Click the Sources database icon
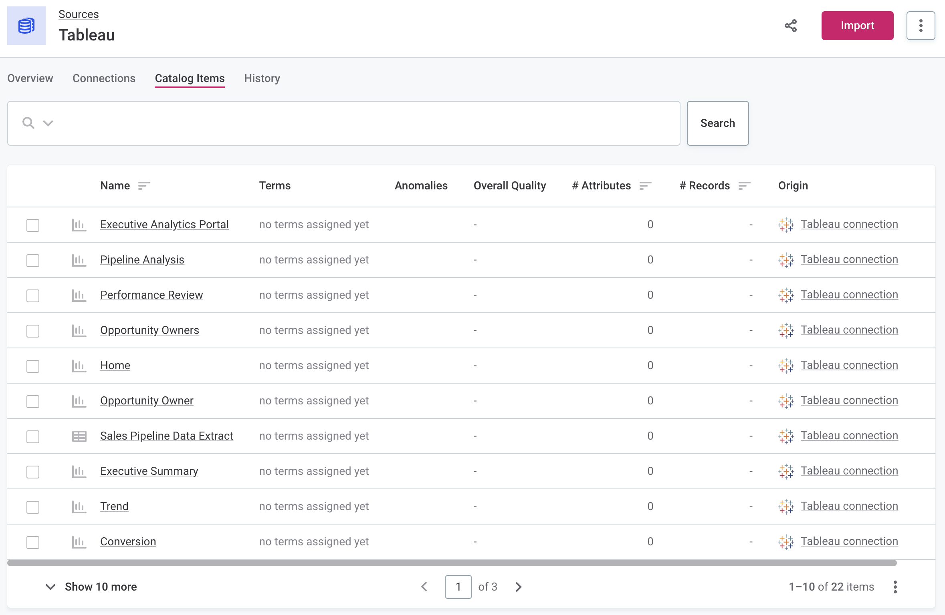 coord(26,26)
